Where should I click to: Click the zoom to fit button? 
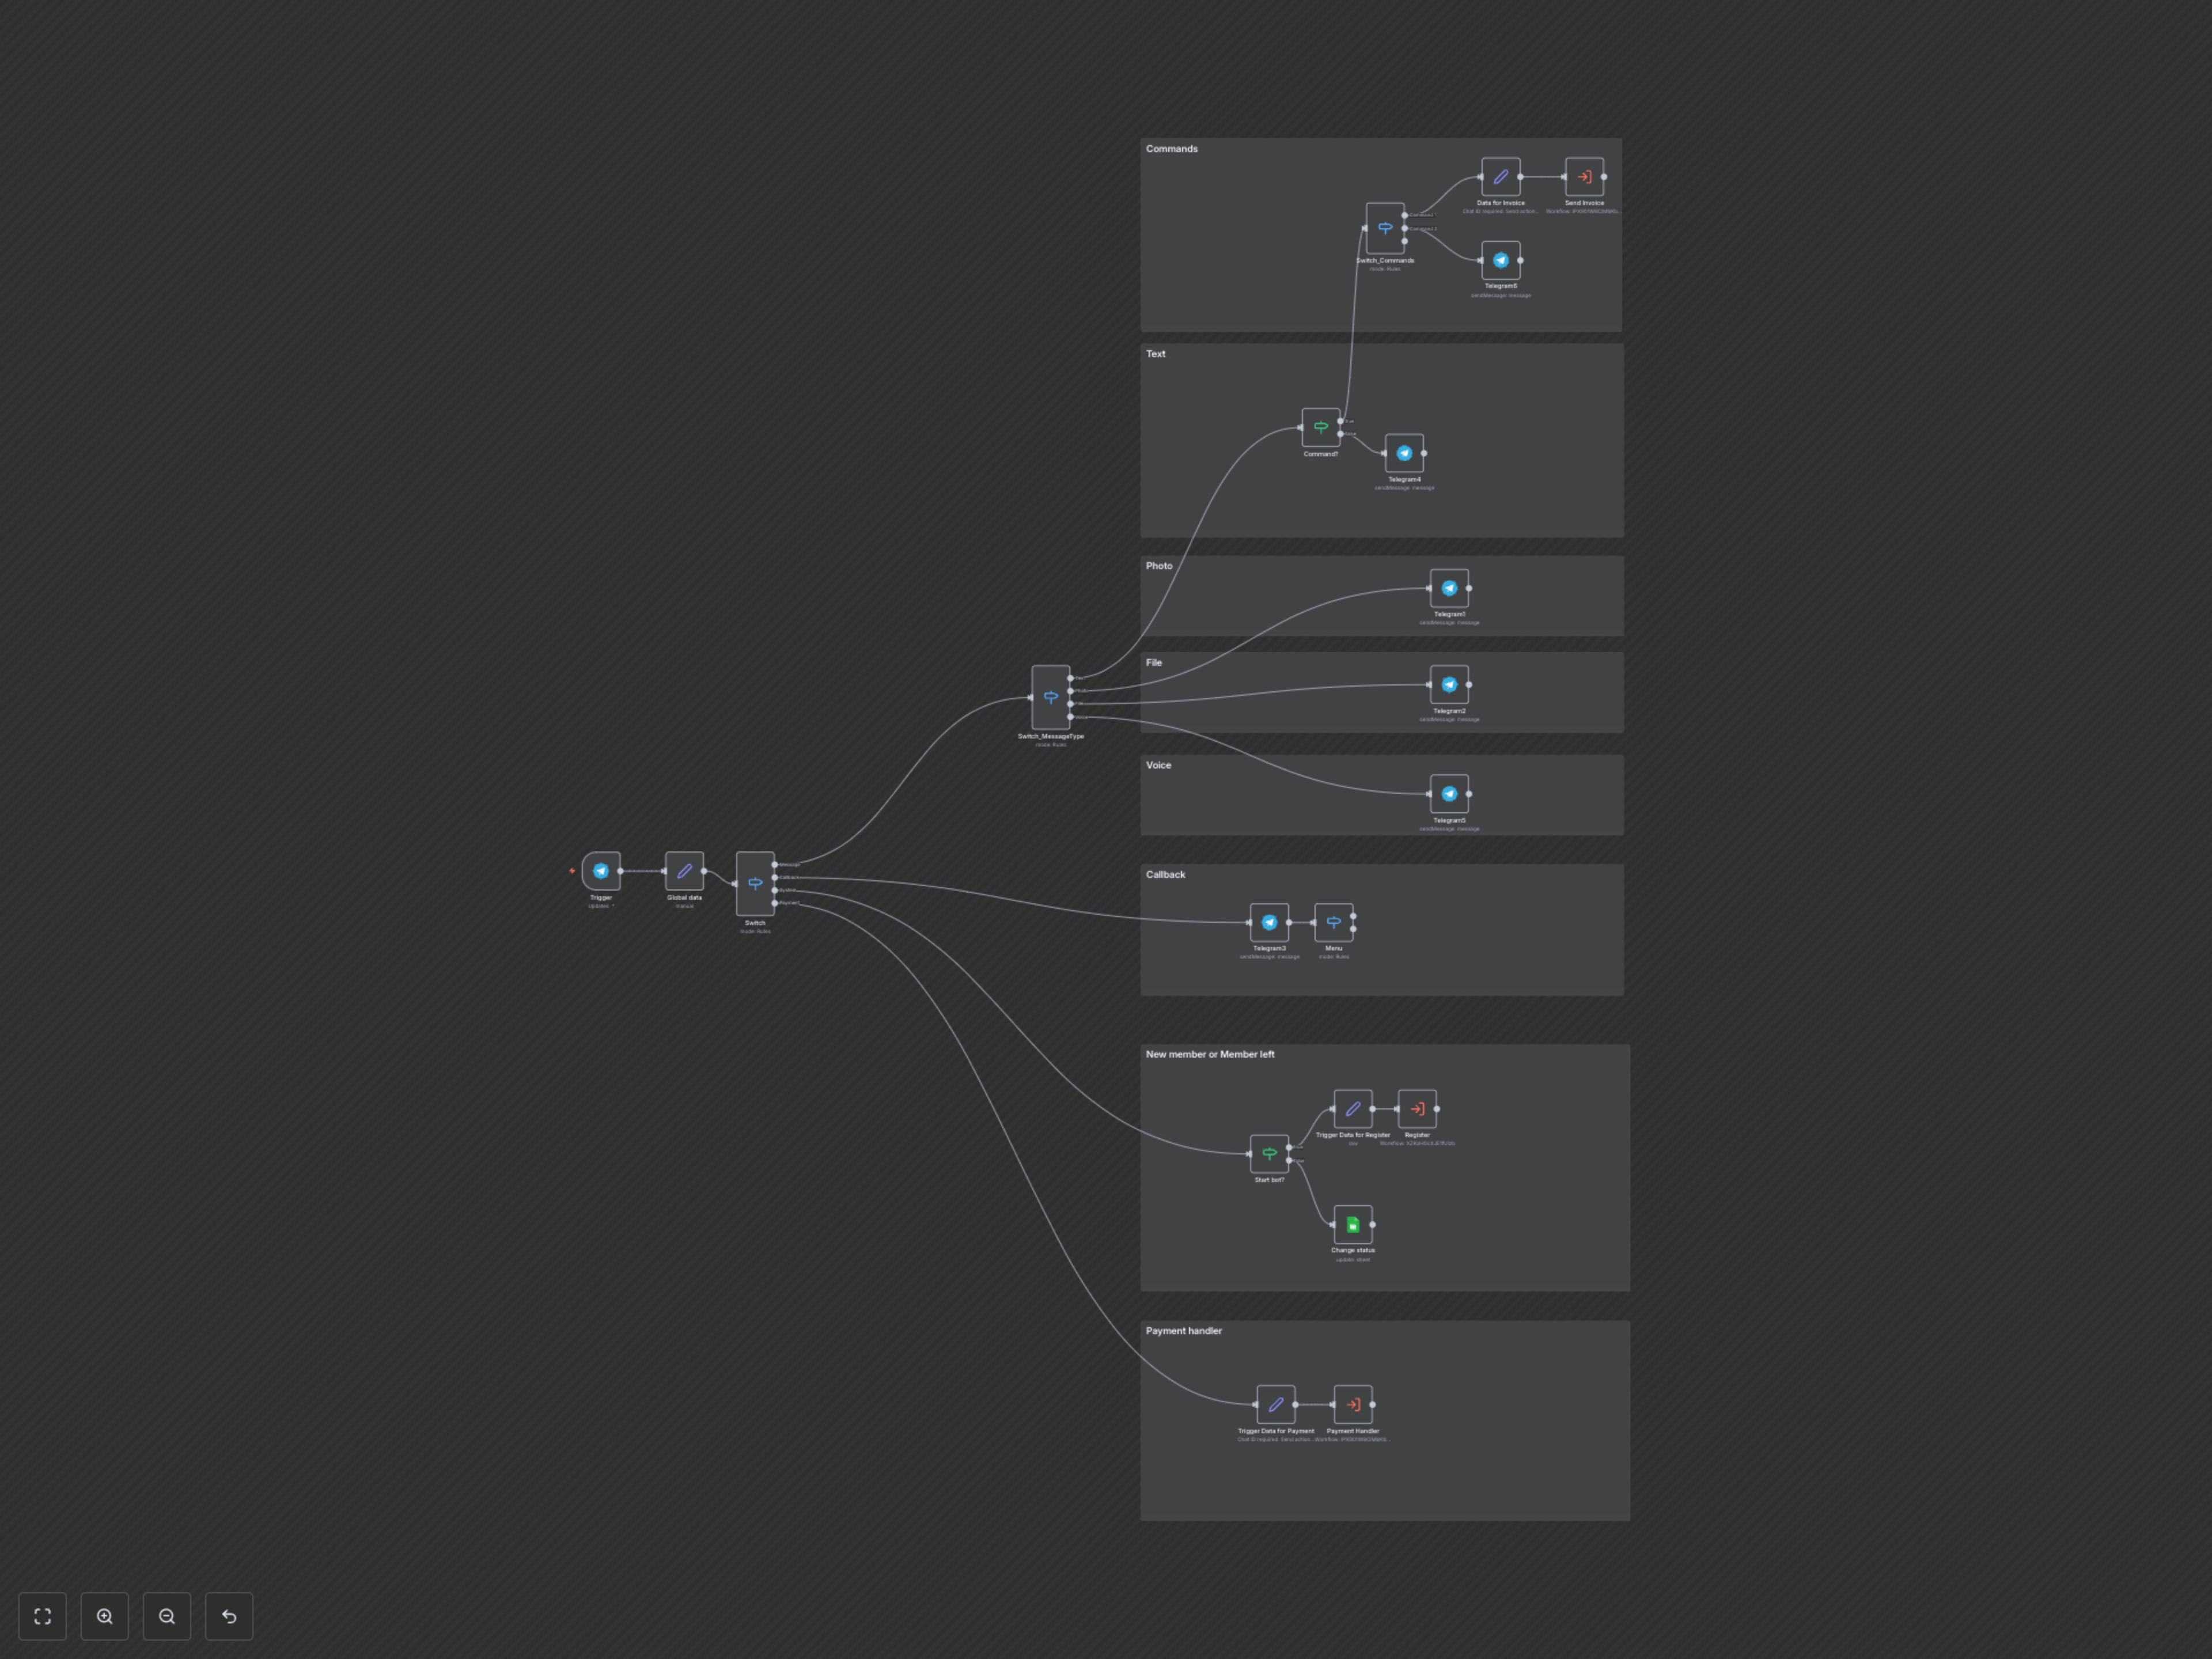pyautogui.click(x=43, y=1616)
